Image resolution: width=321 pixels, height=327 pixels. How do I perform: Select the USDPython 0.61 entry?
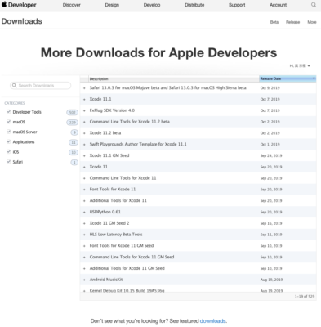tap(105, 212)
